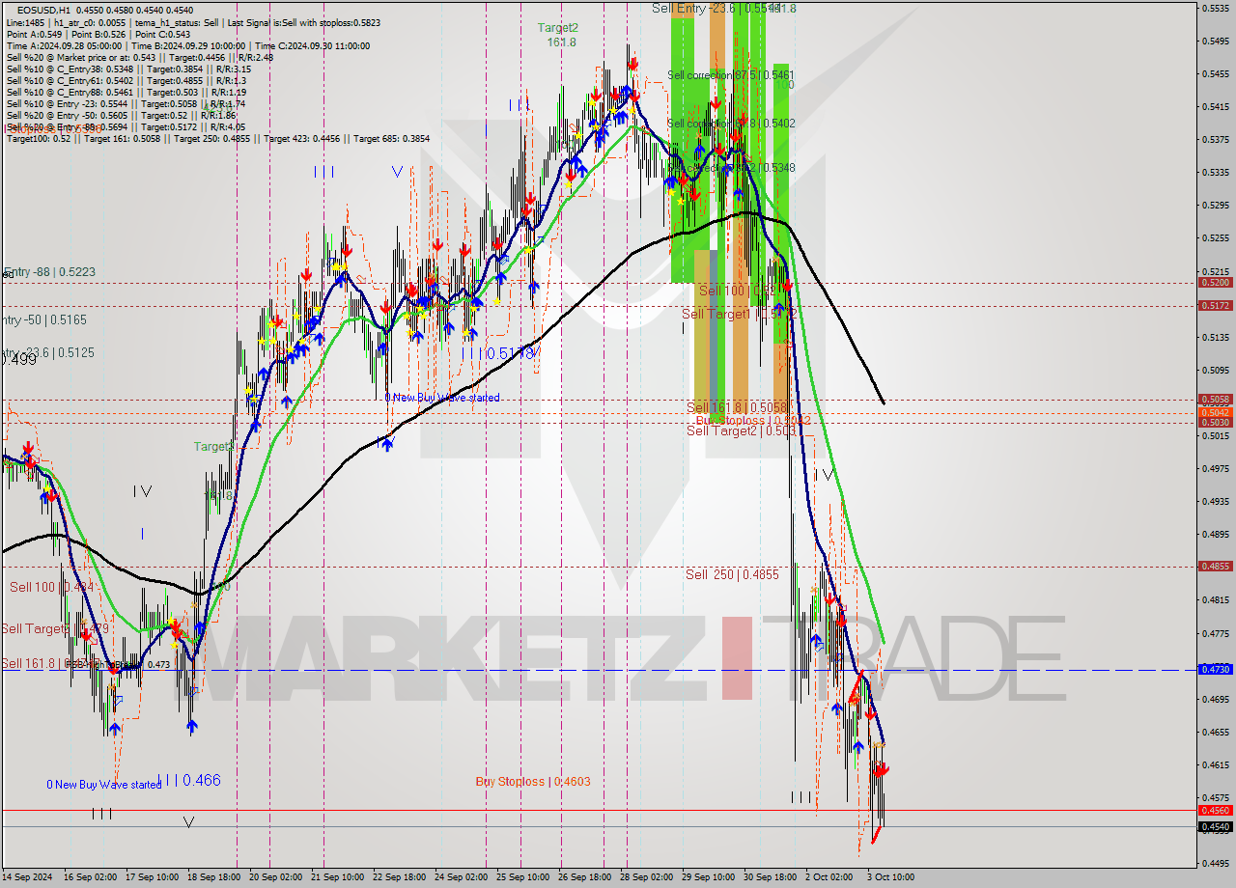Click the 0.4615 price axis label
The width and height of the screenshot is (1236, 888).
pos(1215,764)
